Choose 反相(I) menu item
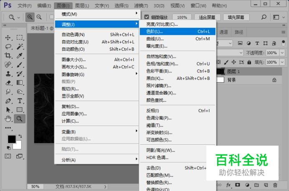Screen dimensions: 289x191 point(177,111)
